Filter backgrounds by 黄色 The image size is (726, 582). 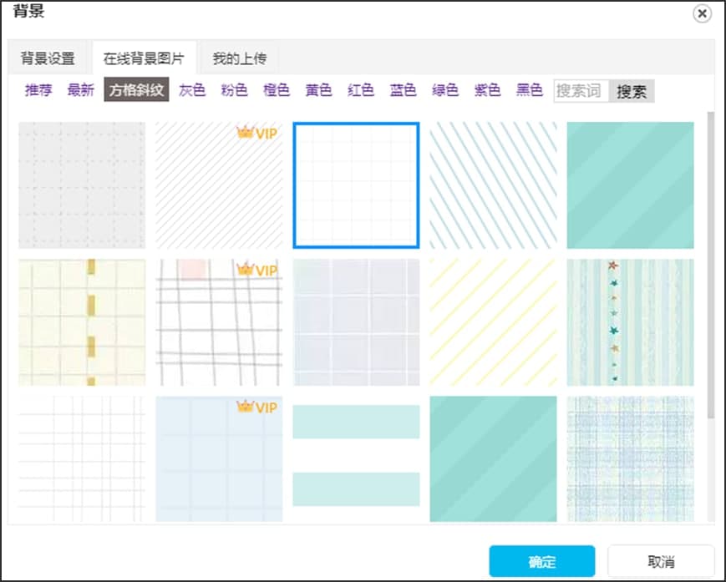[318, 91]
